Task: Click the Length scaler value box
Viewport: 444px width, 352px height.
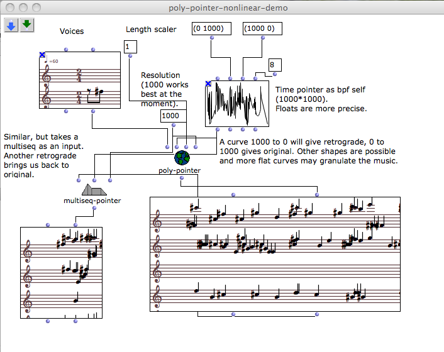Action: pyautogui.click(x=130, y=47)
